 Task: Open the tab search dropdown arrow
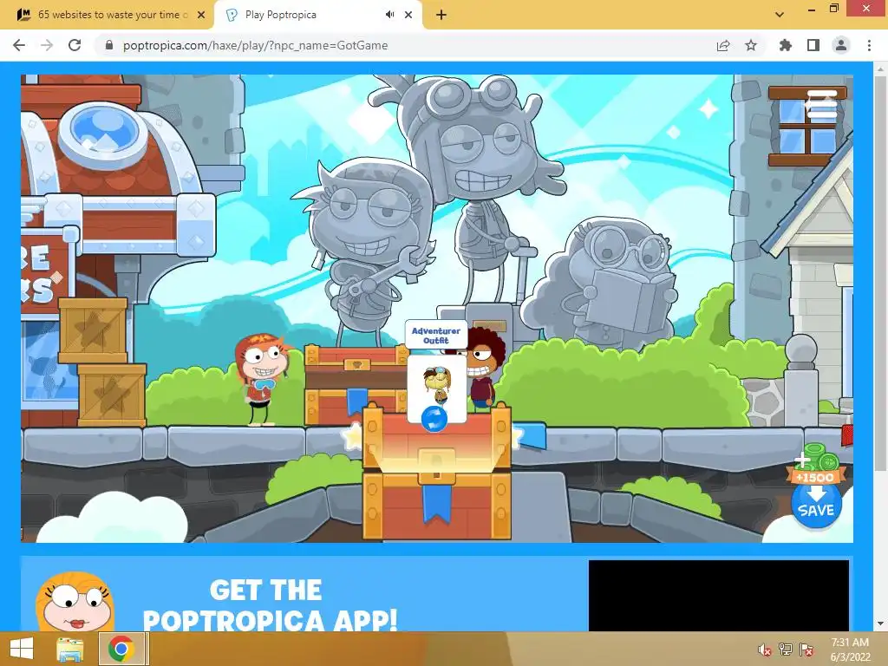click(x=780, y=15)
